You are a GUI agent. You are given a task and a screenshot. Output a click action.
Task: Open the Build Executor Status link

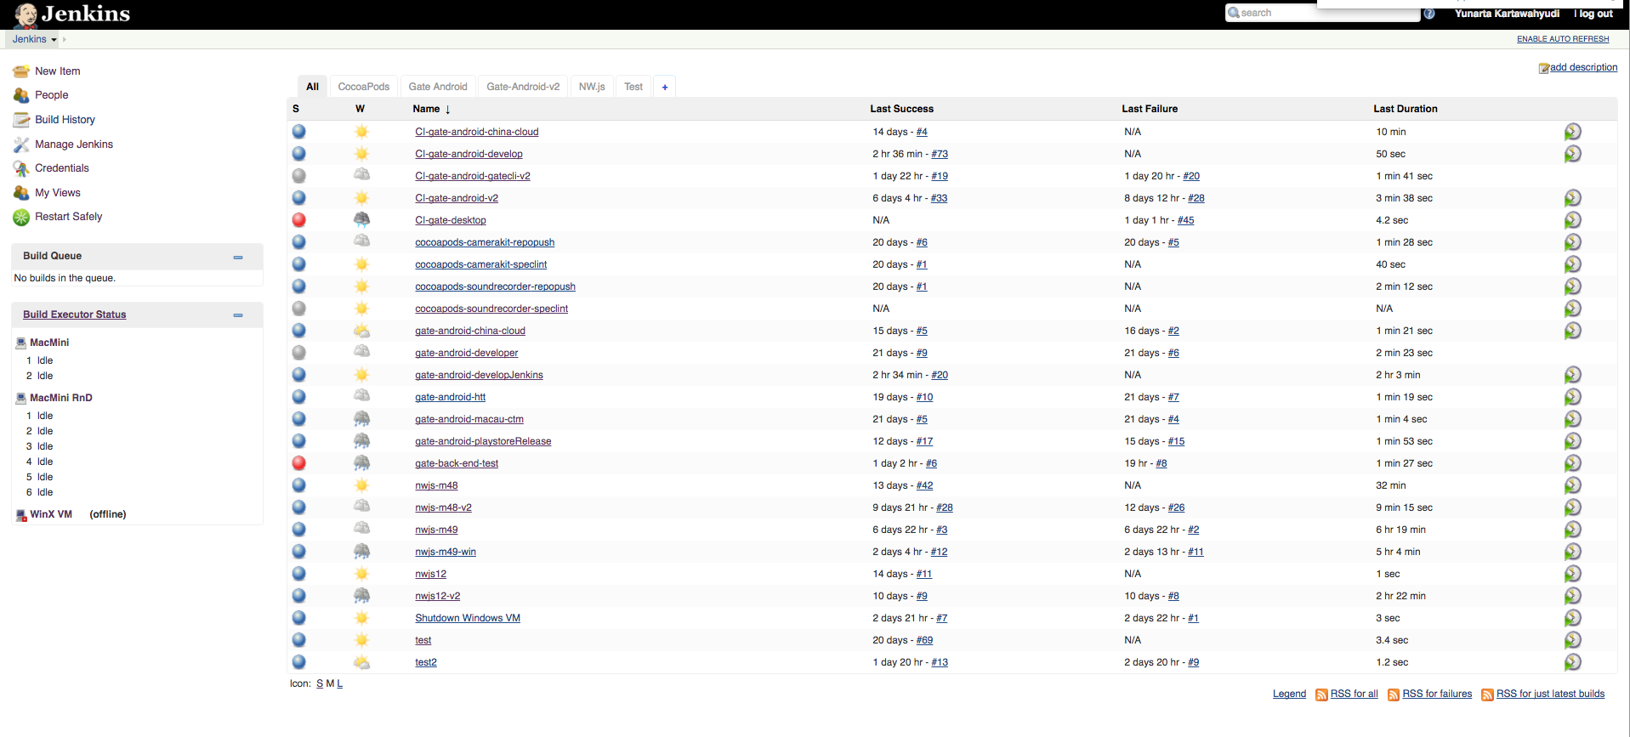74,315
